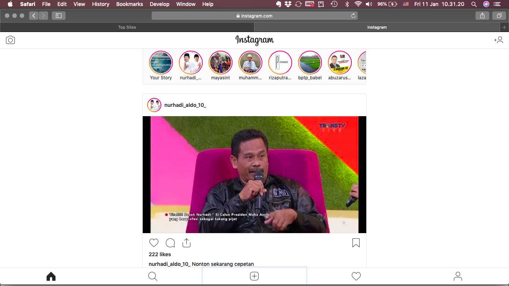Open the Instagram camera icon
This screenshot has width=509, height=286.
[x=10, y=40]
